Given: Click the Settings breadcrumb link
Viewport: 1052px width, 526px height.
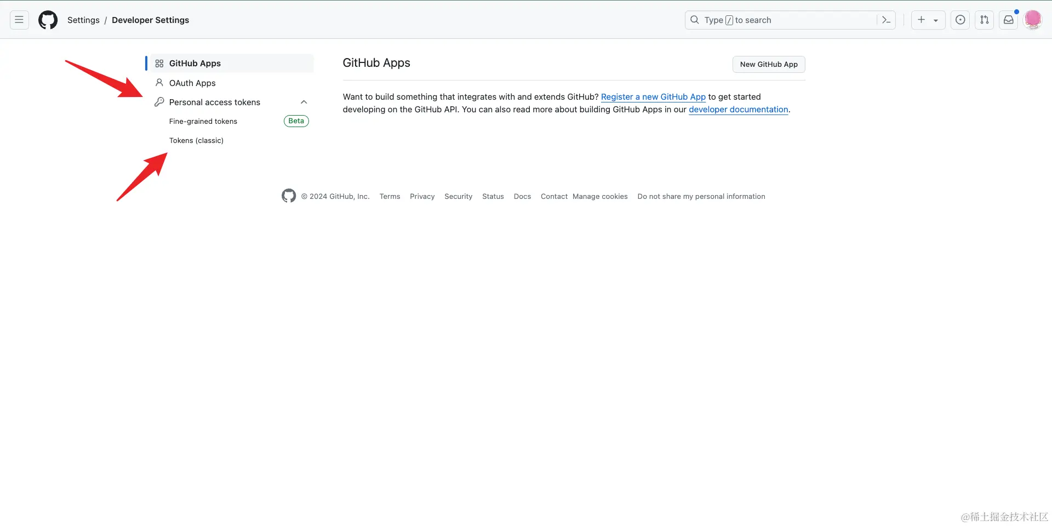Looking at the screenshot, I should click(83, 20).
